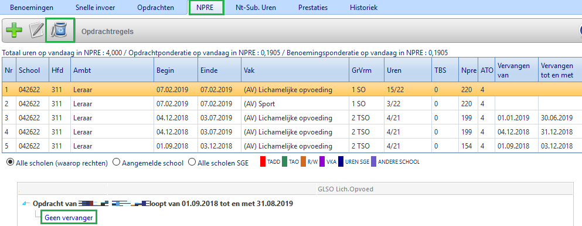Edit selected row with notepad pencil icon
The image size is (582, 226).
coord(36,31)
